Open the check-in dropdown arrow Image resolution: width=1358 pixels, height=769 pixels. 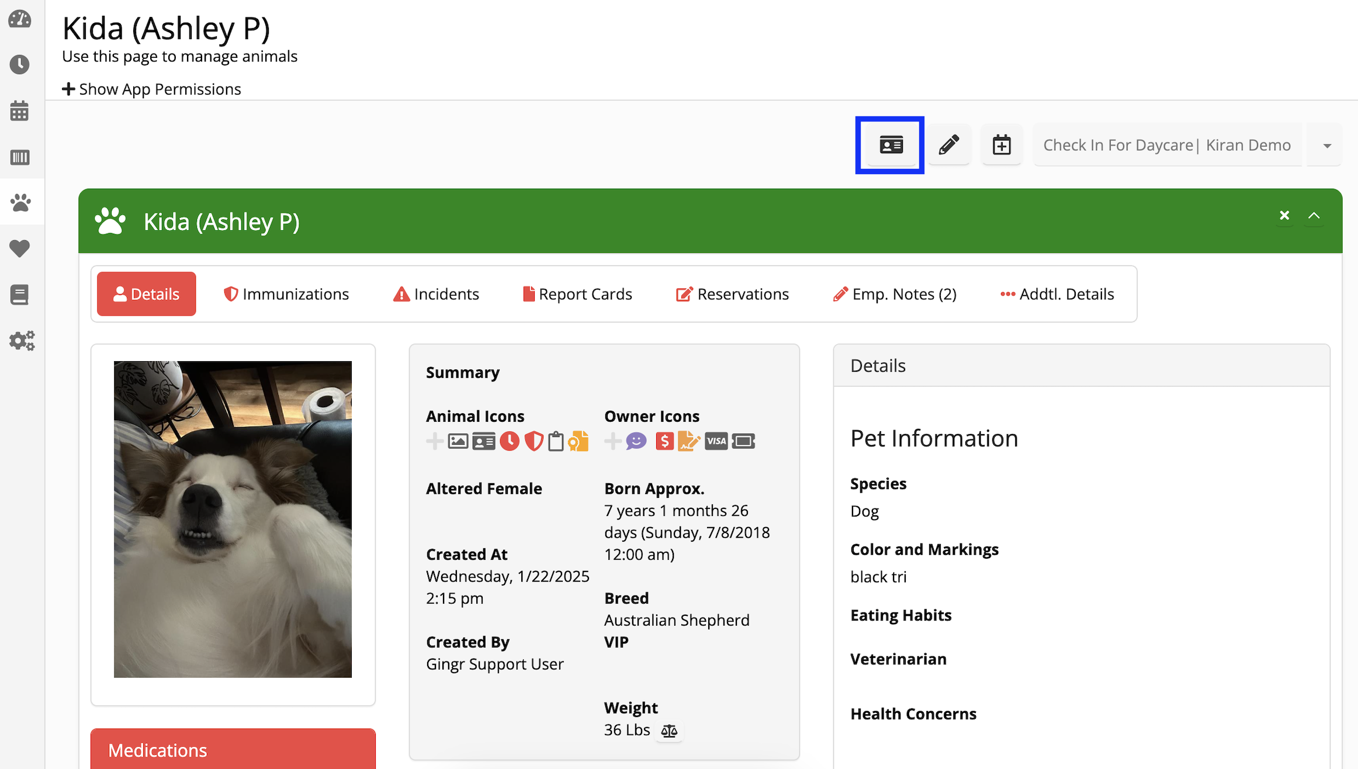[x=1326, y=145]
